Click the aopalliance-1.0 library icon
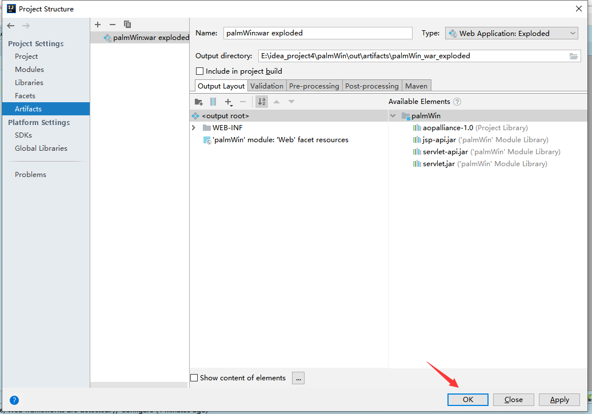592x414 pixels. pyautogui.click(x=417, y=128)
